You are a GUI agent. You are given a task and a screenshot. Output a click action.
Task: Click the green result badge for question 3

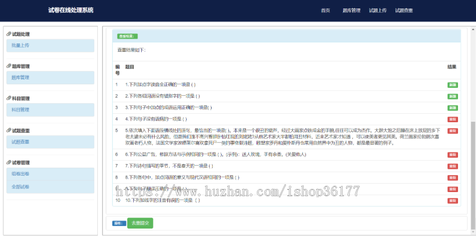453,108
